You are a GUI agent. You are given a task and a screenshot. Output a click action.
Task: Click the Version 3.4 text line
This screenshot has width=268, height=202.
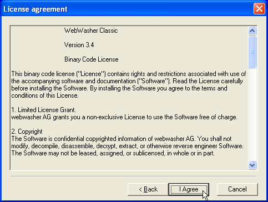tap(79, 45)
